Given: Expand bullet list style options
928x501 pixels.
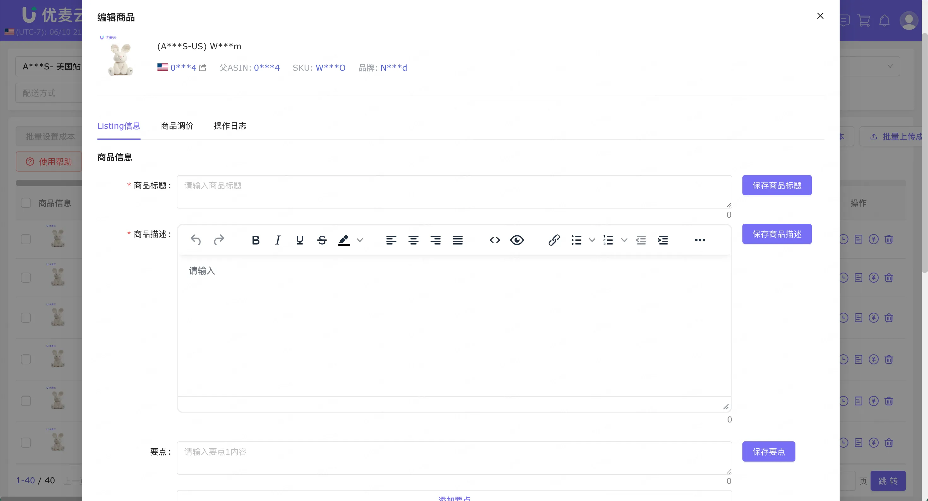Looking at the screenshot, I should pos(592,240).
